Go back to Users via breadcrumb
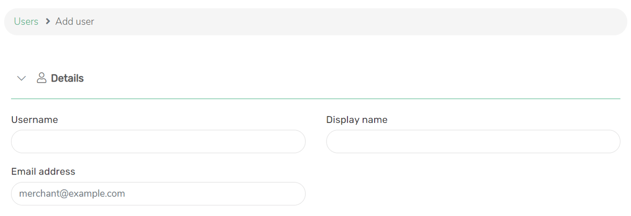 point(26,22)
